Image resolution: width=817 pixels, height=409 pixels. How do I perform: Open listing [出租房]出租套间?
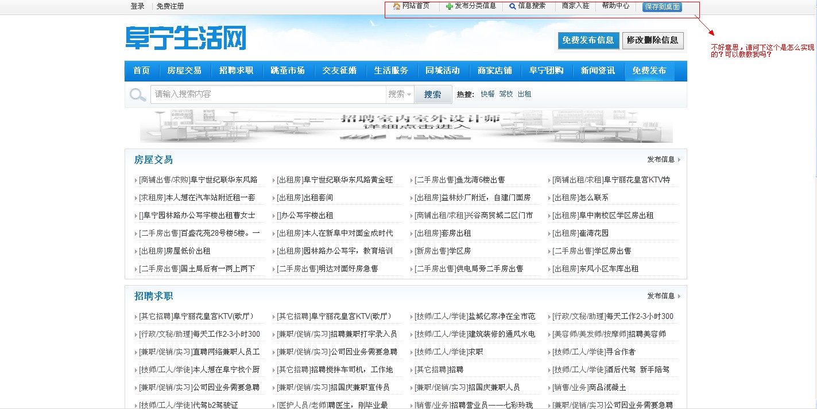pos(305,198)
